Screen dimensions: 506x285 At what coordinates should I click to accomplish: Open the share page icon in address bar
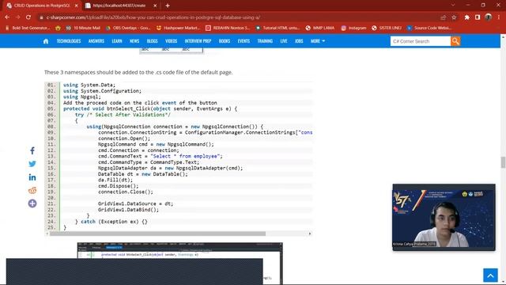click(x=443, y=17)
